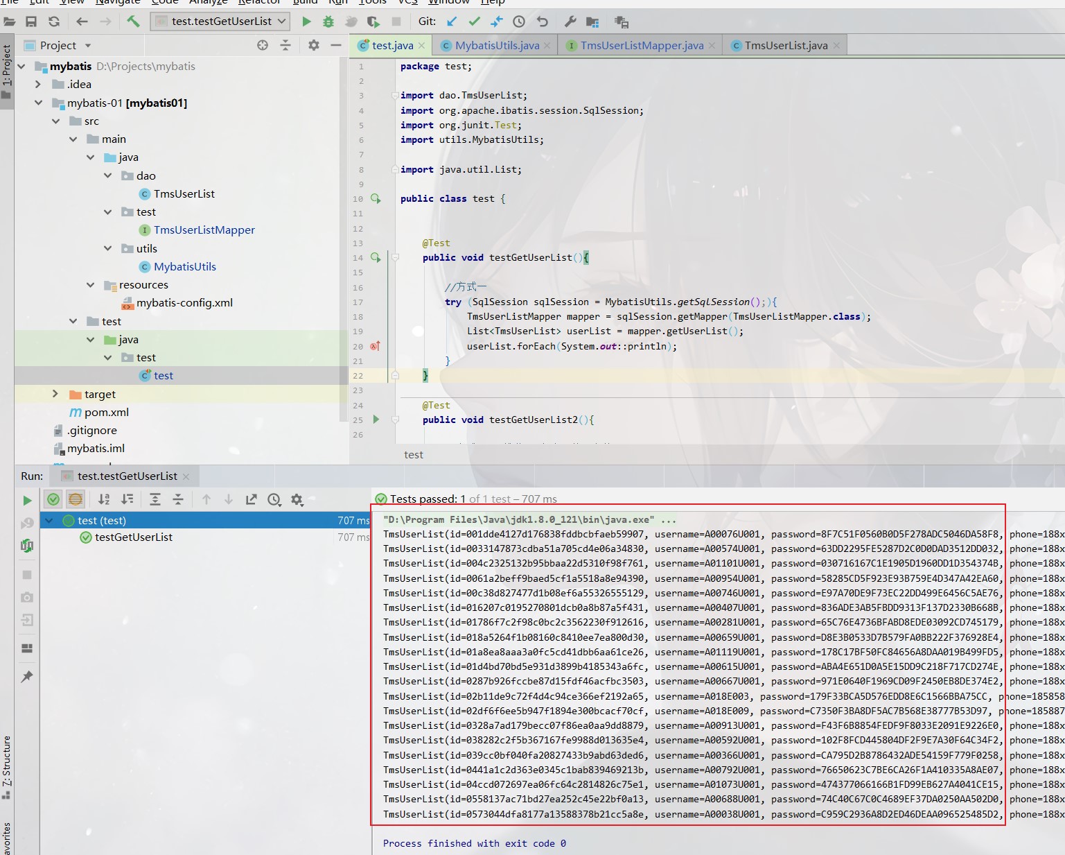This screenshot has width=1065, height=855.
Task: Close the test.testGetUserList Run tab
Action: [x=186, y=476]
